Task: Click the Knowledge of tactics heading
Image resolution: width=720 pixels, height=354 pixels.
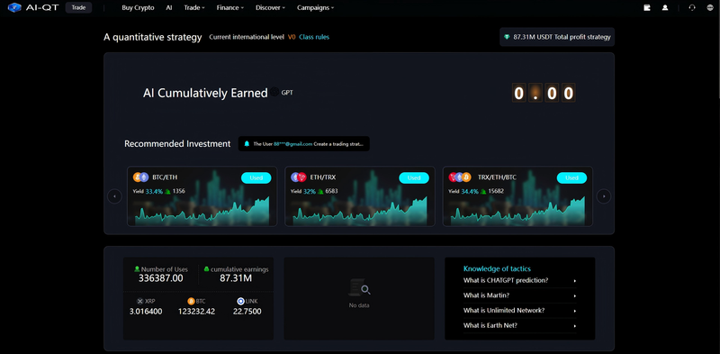Action: point(498,269)
